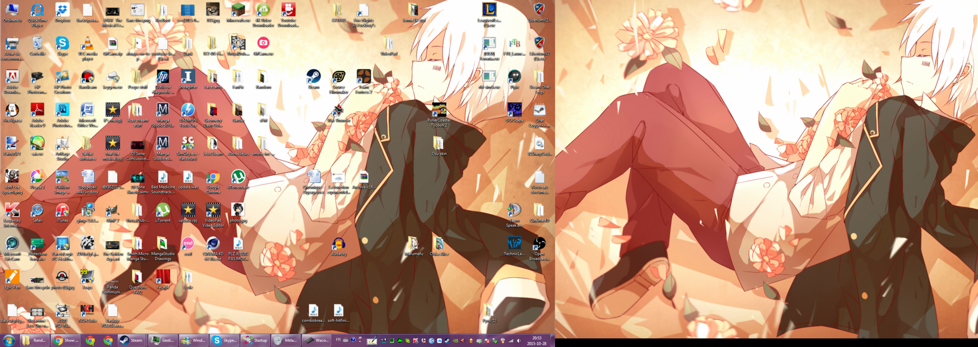Screen dimensions: 978x347
Task: Launch Audacity from the desktop
Action: coord(338,245)
